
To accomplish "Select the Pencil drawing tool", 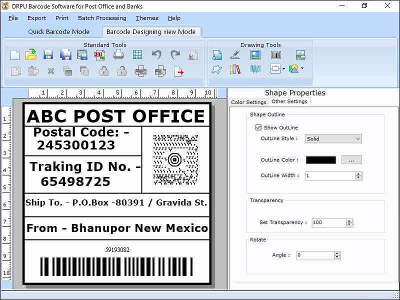I will coord(235,54).
